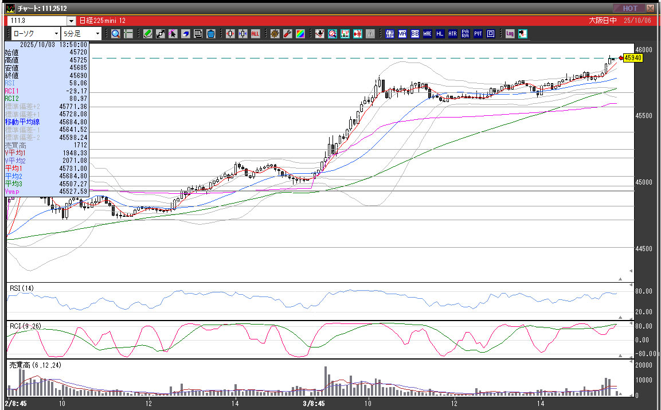Open the wrench settings tool
This screenshot has height=410, width=661.
point(287,34)
